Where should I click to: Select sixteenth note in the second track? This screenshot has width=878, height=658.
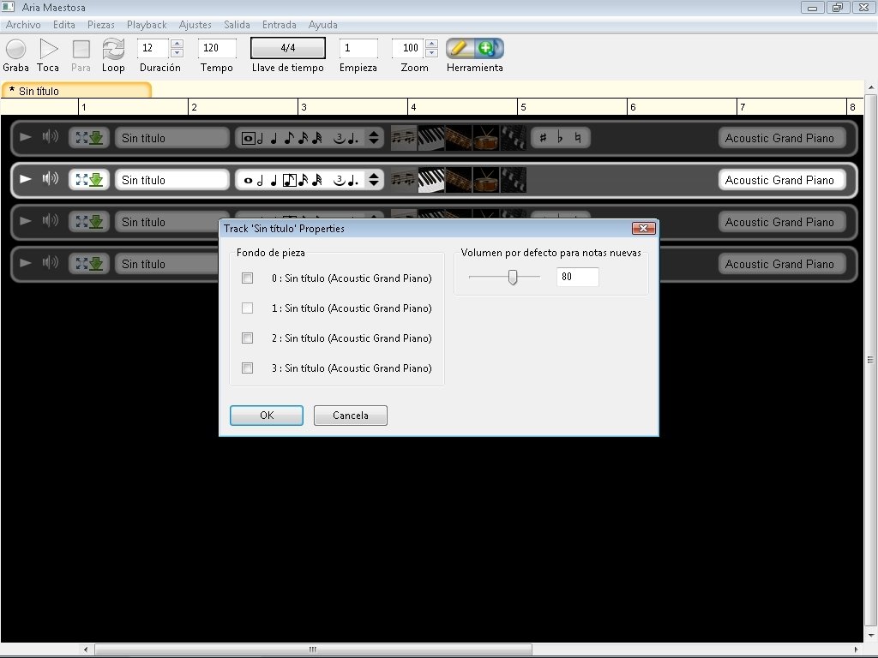tap(303, 180)
